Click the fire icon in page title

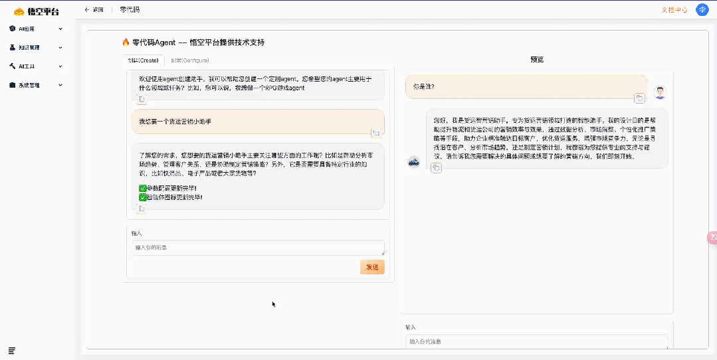coord(126,43)
